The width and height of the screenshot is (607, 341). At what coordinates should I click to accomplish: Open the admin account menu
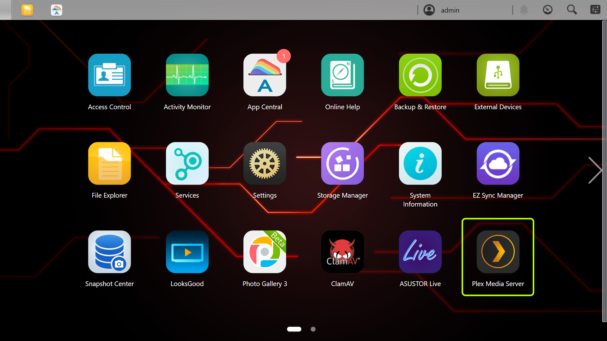click(442, 10)
